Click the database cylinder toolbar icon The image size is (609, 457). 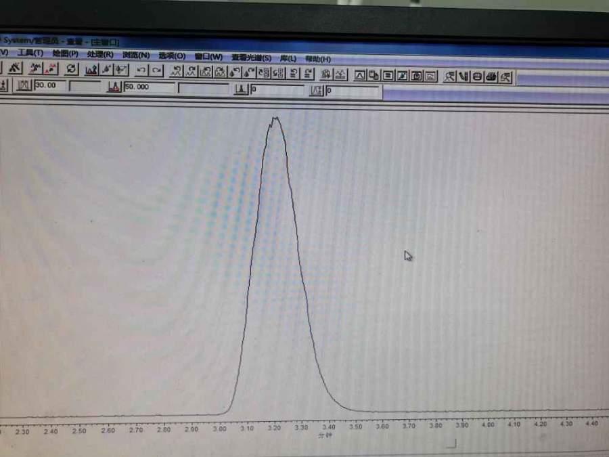tap(477, 77)
